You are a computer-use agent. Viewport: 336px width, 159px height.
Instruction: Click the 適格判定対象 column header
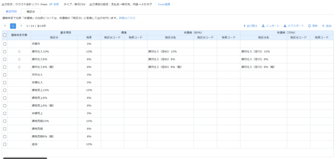coord(19,35)
